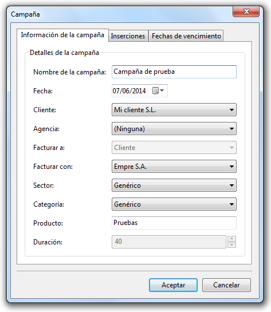The width and height of the screenshot is (271, 312).
Task: Open the Fechas de vencimiento tab
Action: pos(186,36)
